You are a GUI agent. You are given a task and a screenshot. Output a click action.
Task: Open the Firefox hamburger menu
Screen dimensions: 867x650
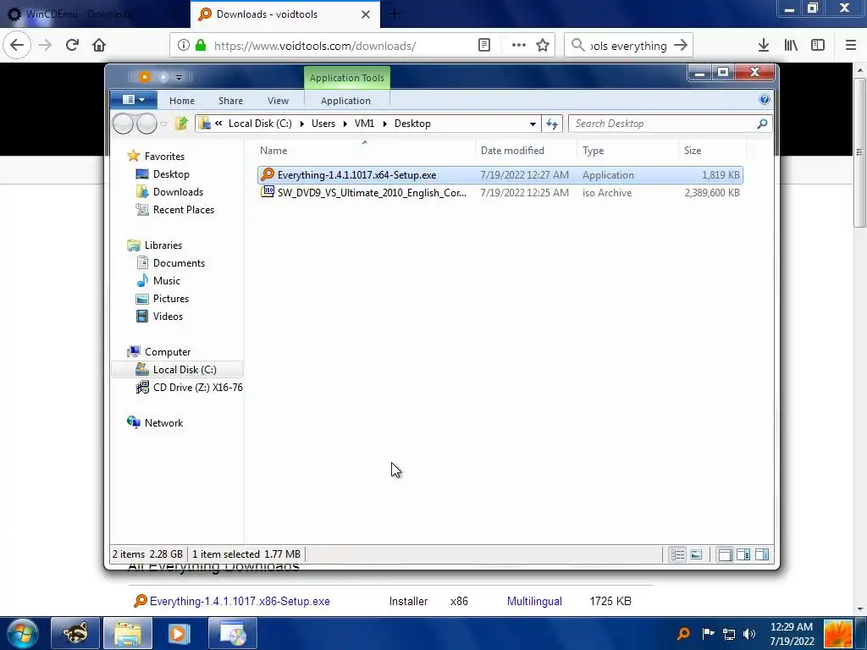pyautogui.click(x=850, y=46)
